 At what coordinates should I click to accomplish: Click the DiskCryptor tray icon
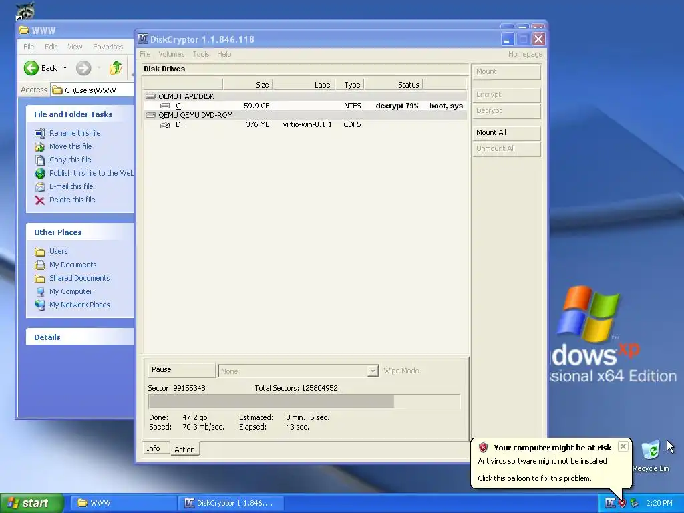click(610, 503)
